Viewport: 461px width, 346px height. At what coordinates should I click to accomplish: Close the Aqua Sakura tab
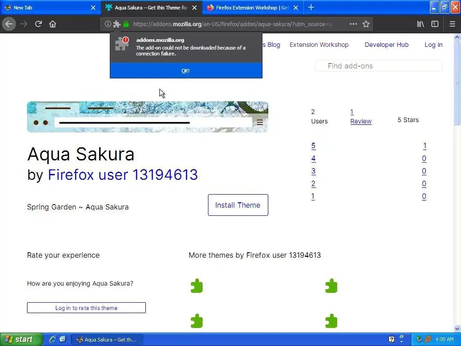[194, 8]
